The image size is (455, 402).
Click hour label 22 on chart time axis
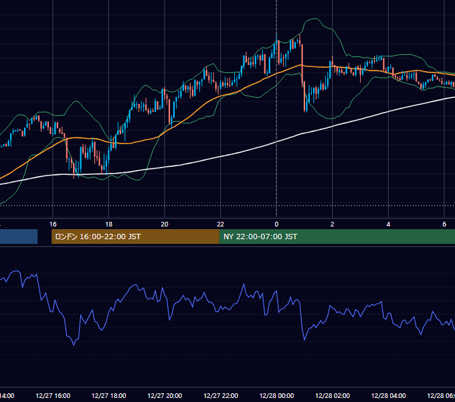[x=221, y=224]
